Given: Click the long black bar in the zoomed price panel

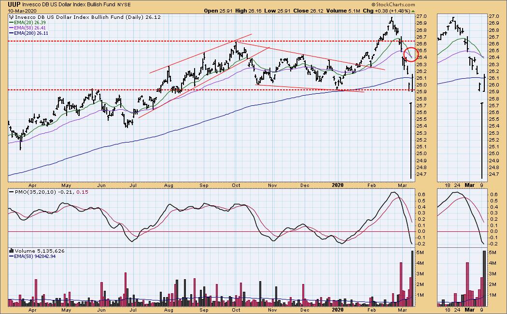Looking at the screenshot, I should (x=482, y=141).
